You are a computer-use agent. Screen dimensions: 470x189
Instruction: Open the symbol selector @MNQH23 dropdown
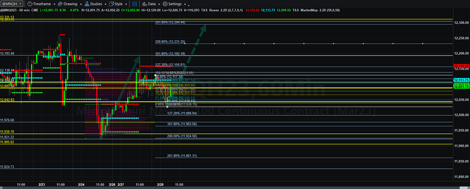point(12,4)
